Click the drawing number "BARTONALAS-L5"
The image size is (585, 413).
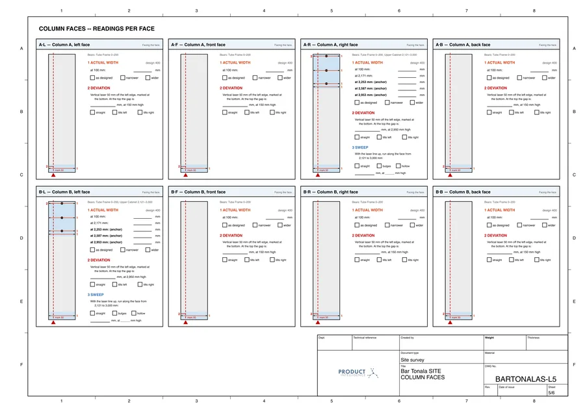pos(526,379)
